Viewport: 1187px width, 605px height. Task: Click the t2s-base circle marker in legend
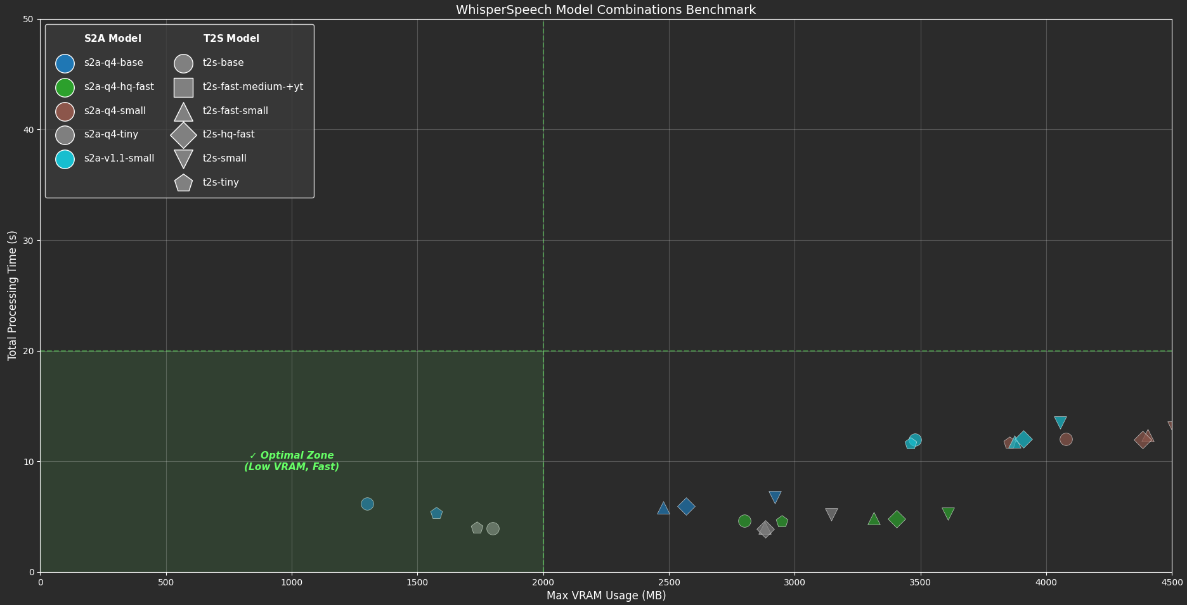click(183, 63)
